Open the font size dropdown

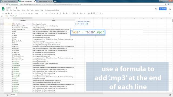click(x=48, y=13)
